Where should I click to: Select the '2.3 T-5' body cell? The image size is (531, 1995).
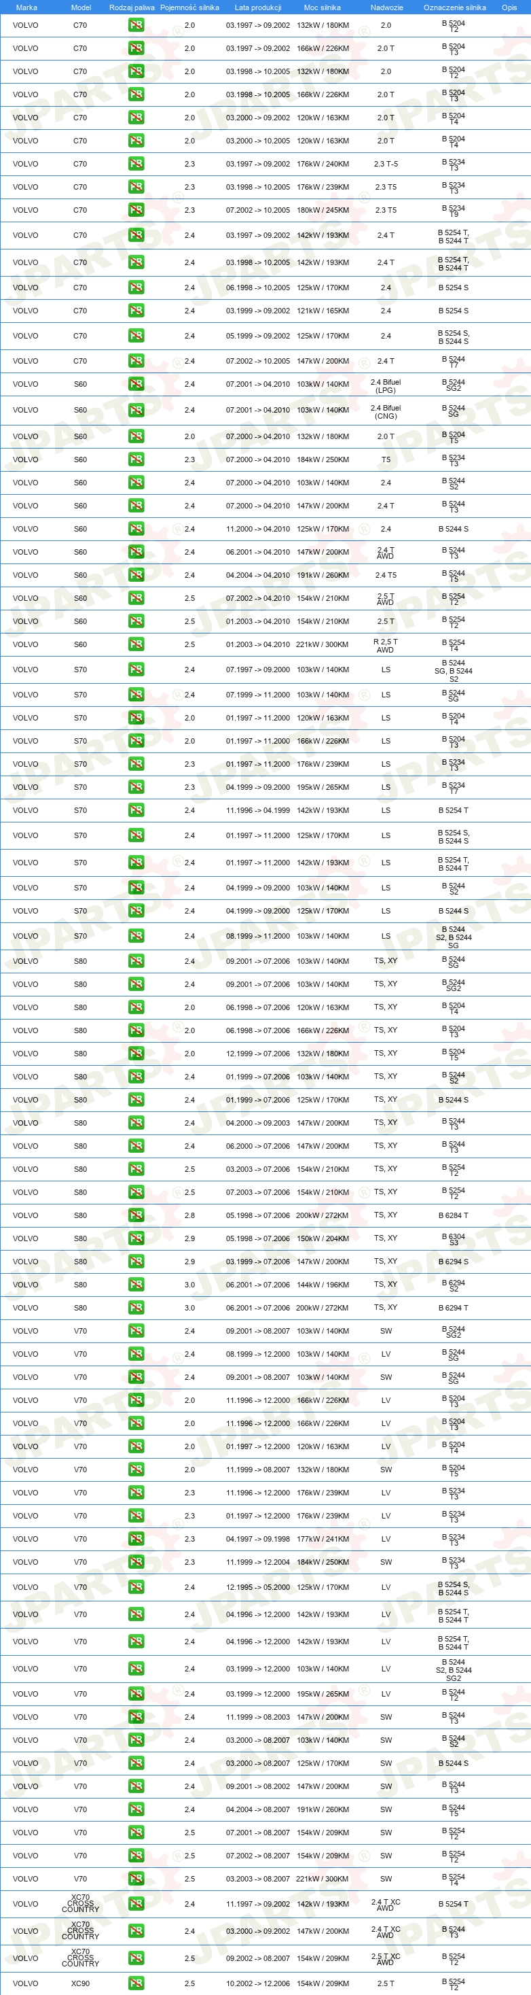click(x=386, y=164)
